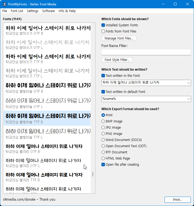Click the Manage Font Files button
Viewport: 194px width, 206px height.
[x=119, y=38]
